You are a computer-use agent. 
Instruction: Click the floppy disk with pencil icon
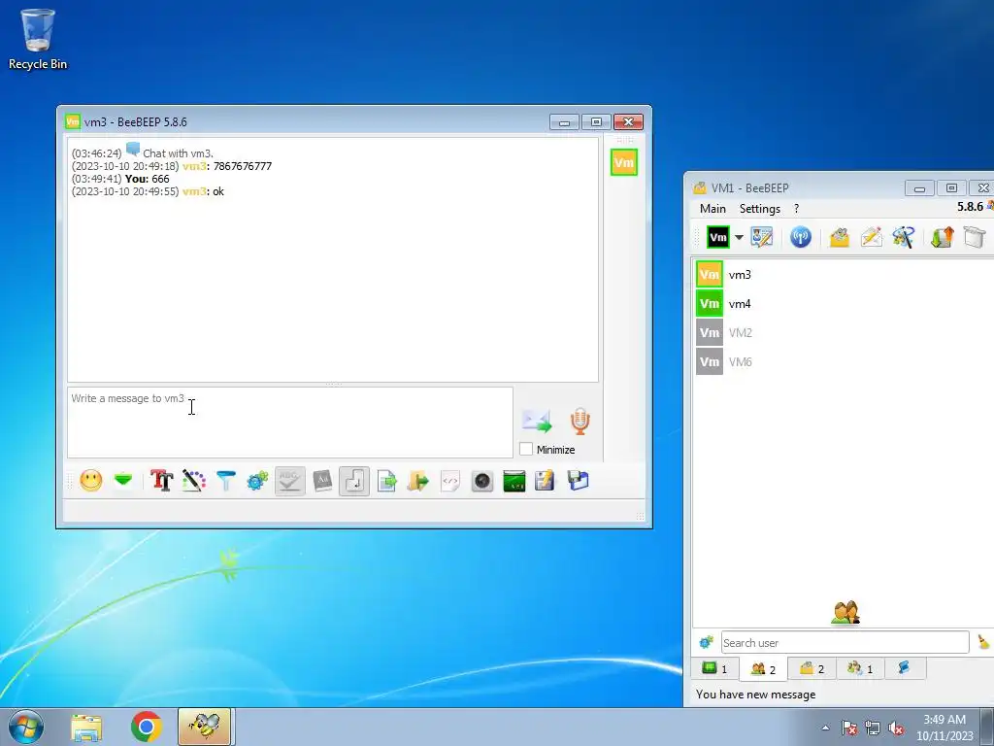tap(546, 481)
